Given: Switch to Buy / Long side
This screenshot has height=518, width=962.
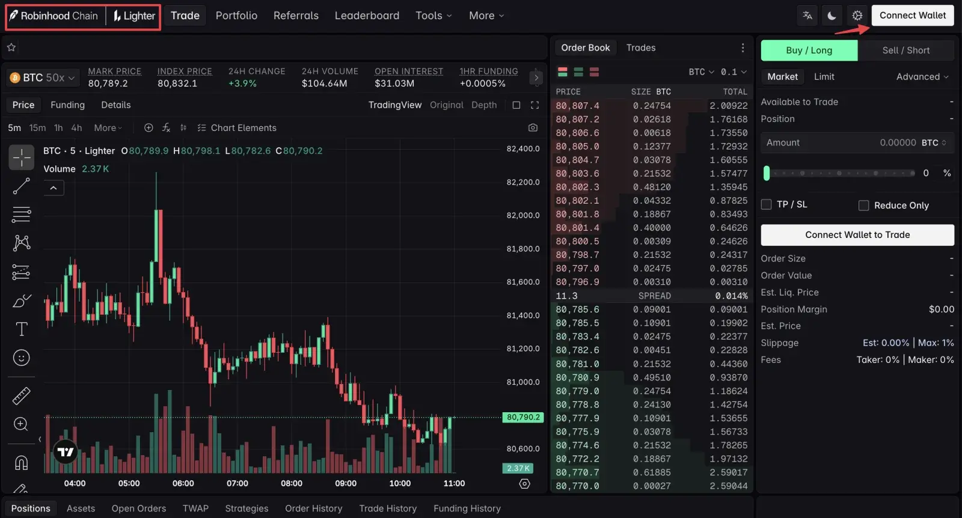Looking at the screenshot, I should click(x=809, y=50).
